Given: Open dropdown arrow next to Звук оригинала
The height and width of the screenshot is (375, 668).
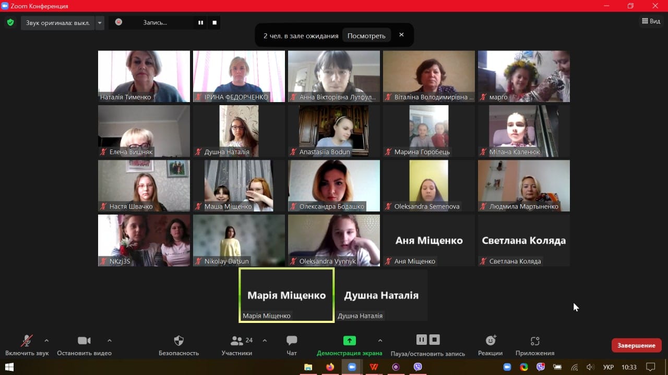Looking at the screenshot, I should click(x=100, y=23).
